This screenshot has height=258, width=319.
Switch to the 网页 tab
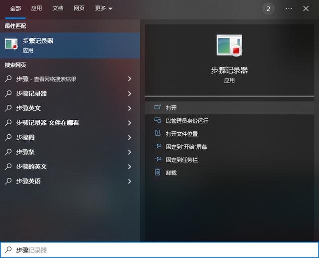pyautogui.click(x=79, y=8)
